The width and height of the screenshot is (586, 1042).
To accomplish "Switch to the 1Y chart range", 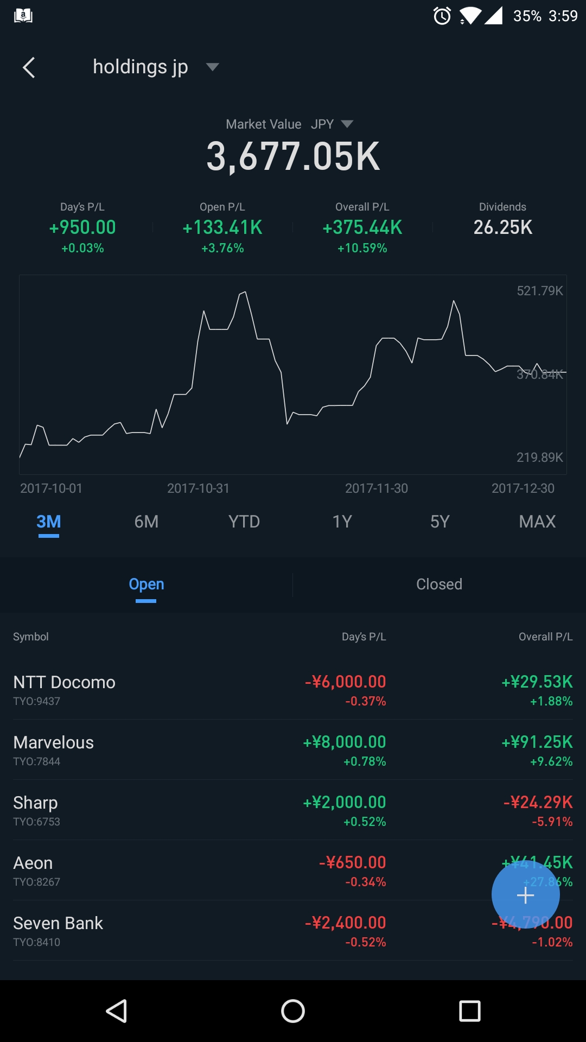I will coord(342,522).
